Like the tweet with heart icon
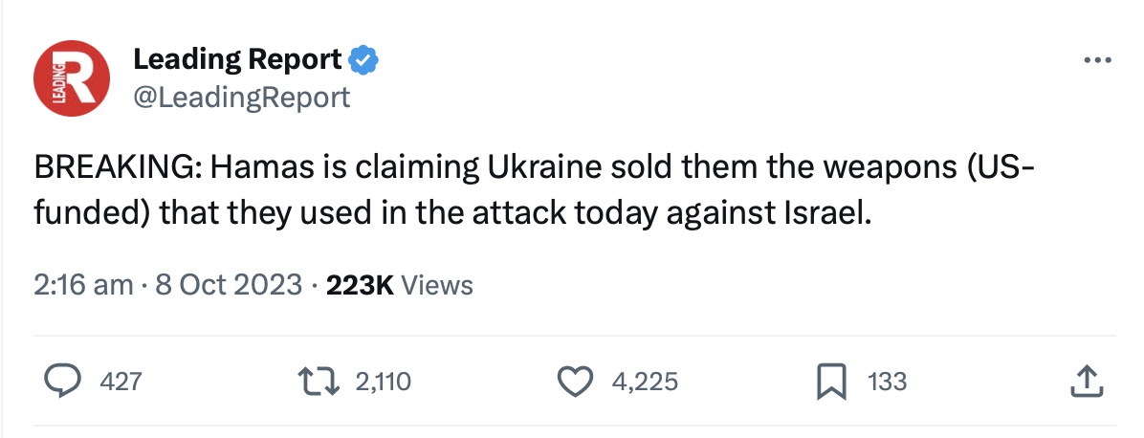The height and width of the screenshot is (438, 1144). (x=576, y=381)
